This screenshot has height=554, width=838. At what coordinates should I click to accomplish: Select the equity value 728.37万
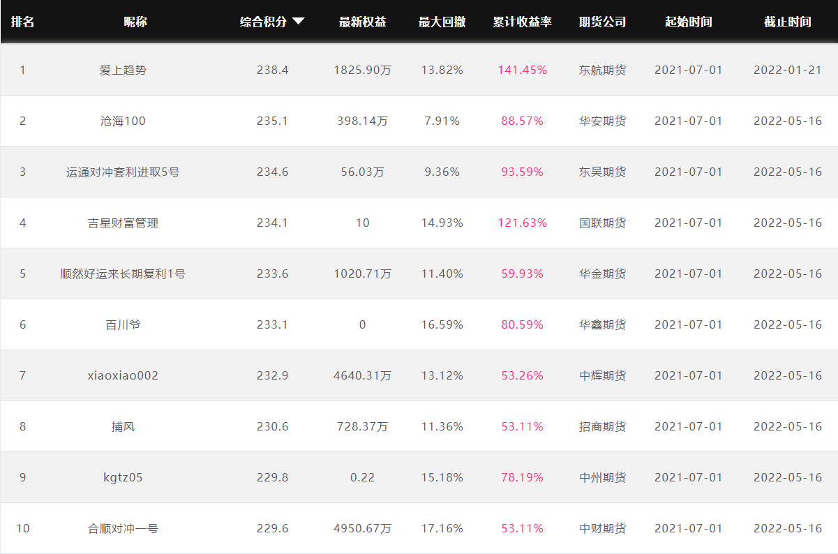(x=362, y=426)
